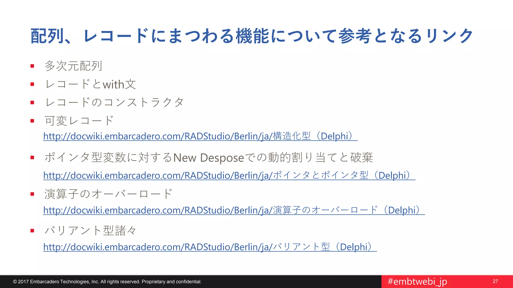Click the #embtwebi_jp hashtag in footer
Image resolution: width=513 pixels, height=288 pixels.
tap(417, 281)
